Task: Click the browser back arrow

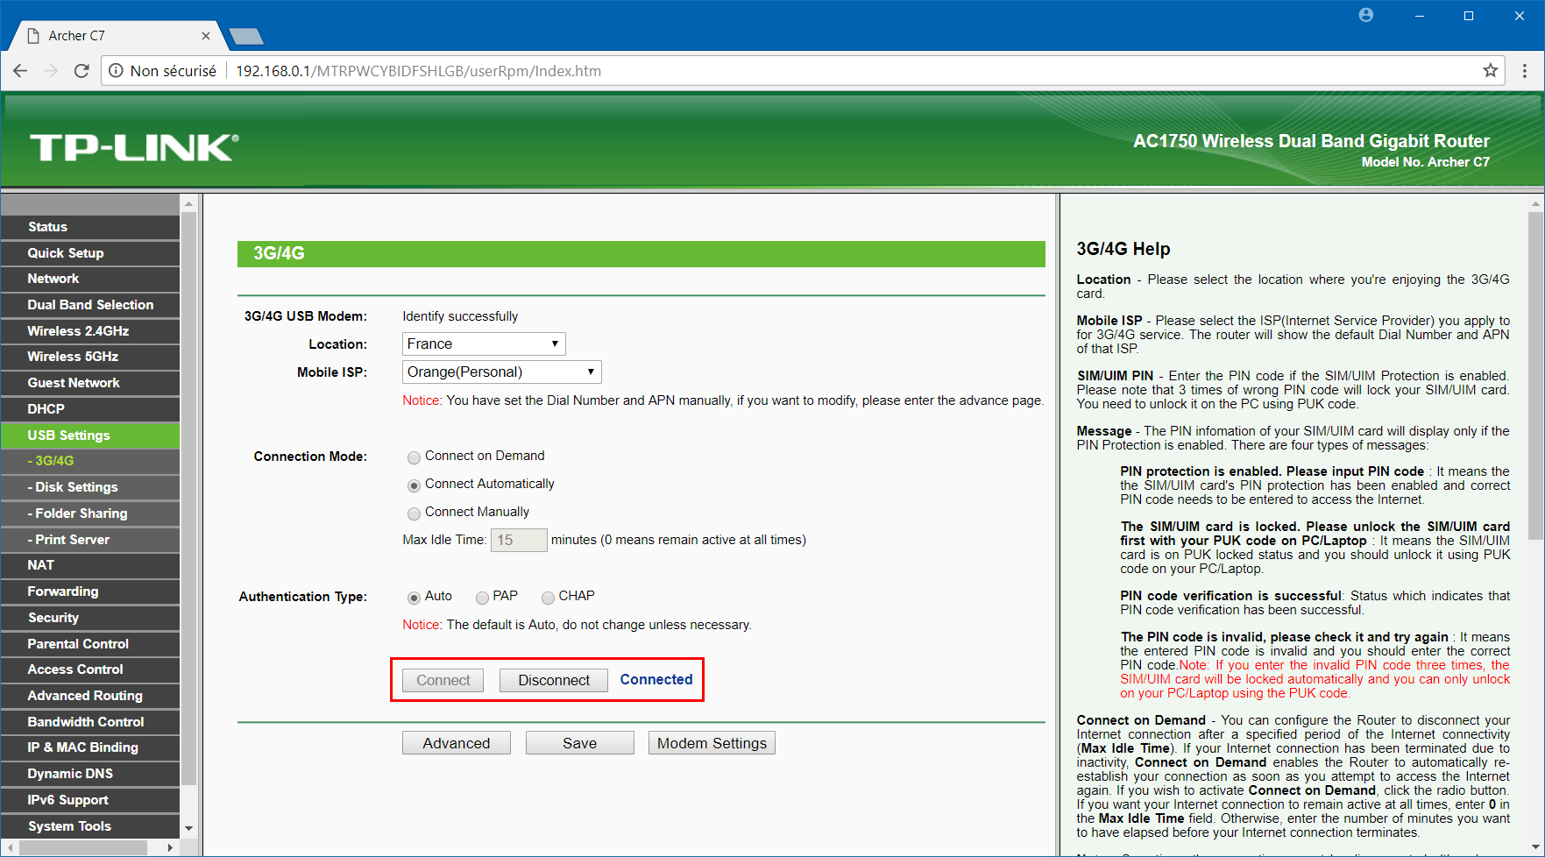Action: click(20, 71)
